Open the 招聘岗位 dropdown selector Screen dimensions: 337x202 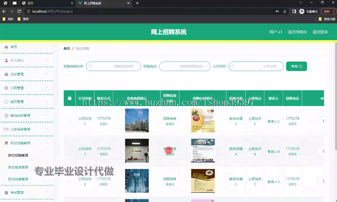pos(185,66)
